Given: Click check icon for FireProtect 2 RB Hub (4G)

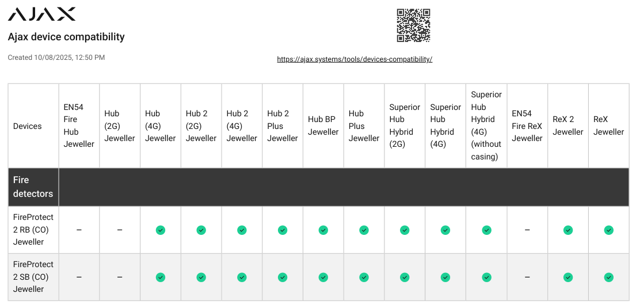Looking at the screenshot, I should [161, 230].
